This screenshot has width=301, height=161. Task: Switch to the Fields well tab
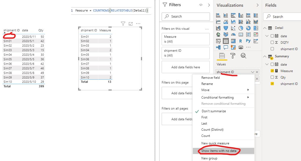point(222,56)
